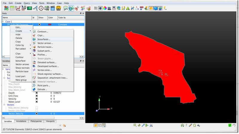Click the eye visibility icon in the toolbar

tap(100, 8)
